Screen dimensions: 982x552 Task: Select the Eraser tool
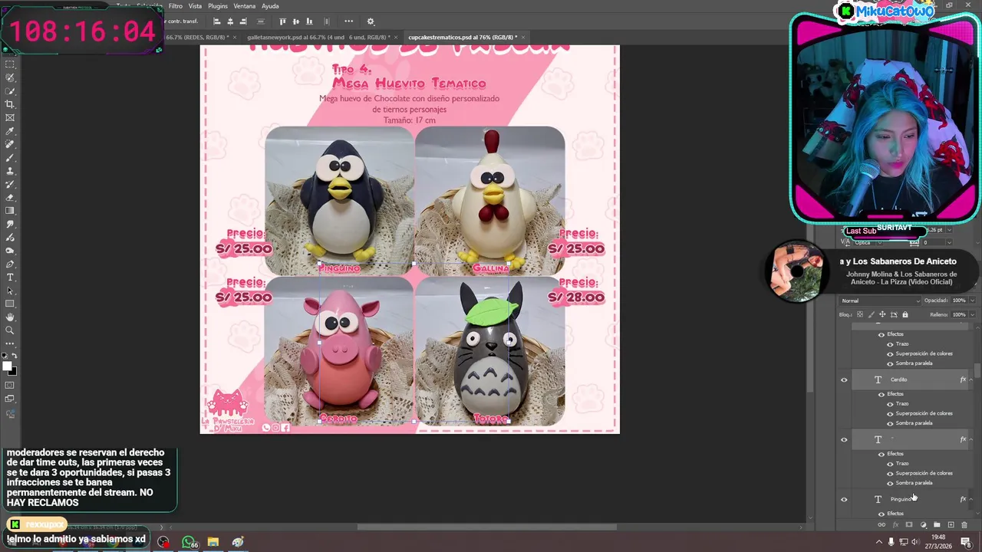click(x=10, y=198)
